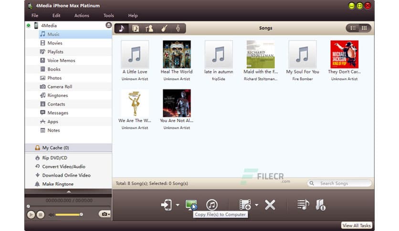Adjust the yellow volume slider
This screenshot has width=399, height=231.
tap(68, 215)
